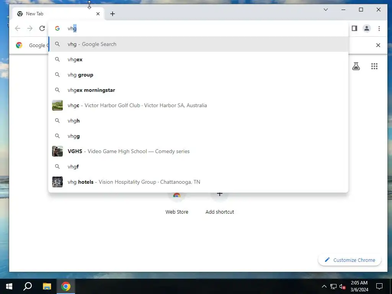Reload the page with the refresh icon
This screenshot has width=392, height=294.
coord(42,28)
